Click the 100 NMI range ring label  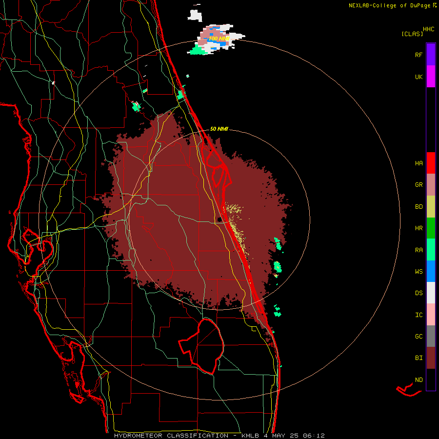coord(219,39)
